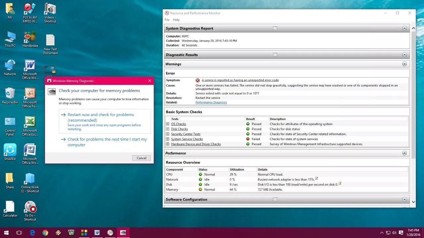Open the Help menu
This screenshot has height=238, width=424.
[x=176, y=20]
